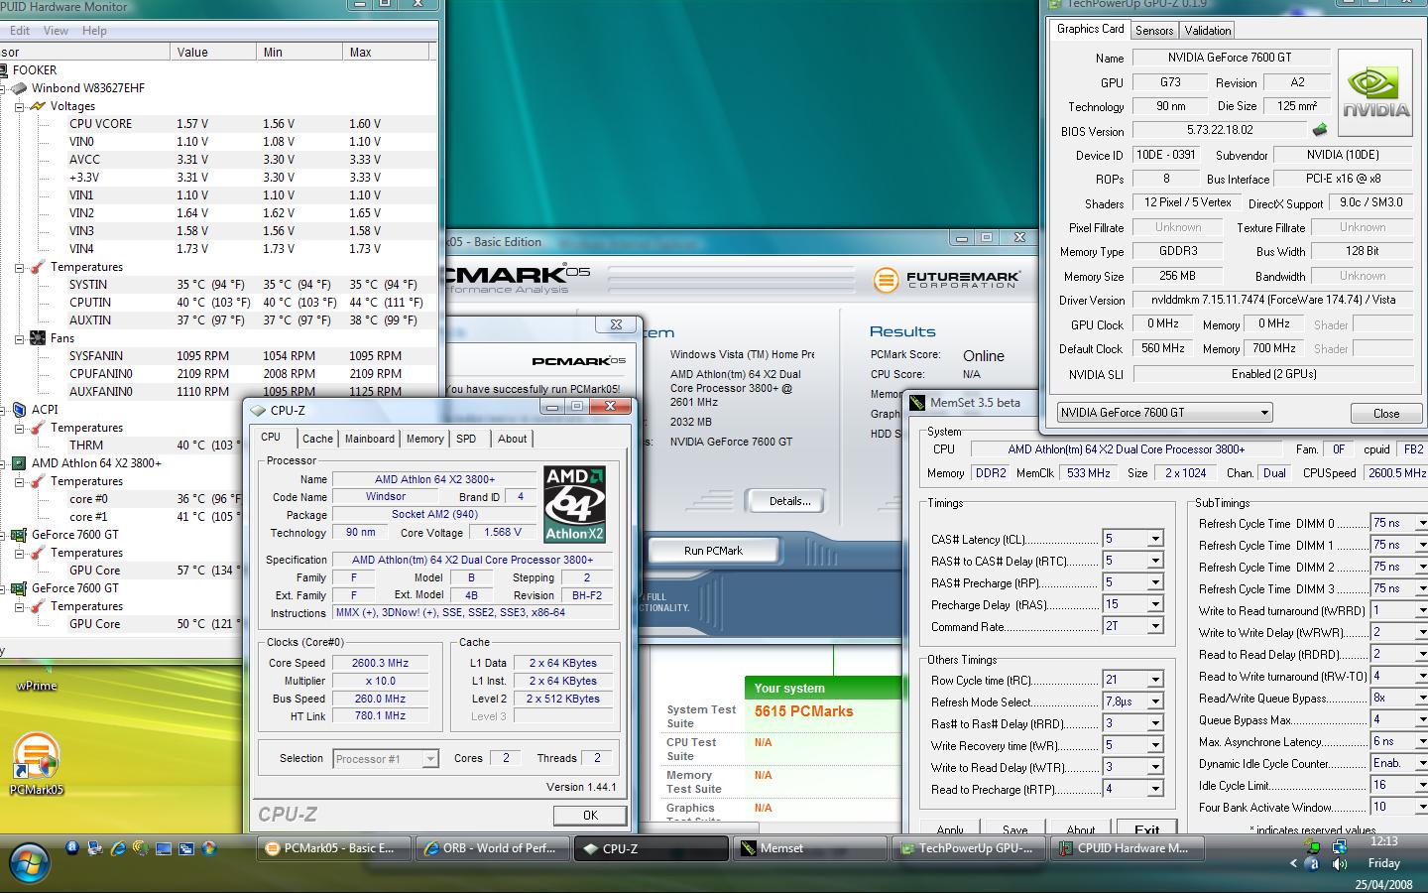Screen dimensions: 1428x893
Task: Click the blue 'a' icon in system tray
Action: coord(1313,863)
